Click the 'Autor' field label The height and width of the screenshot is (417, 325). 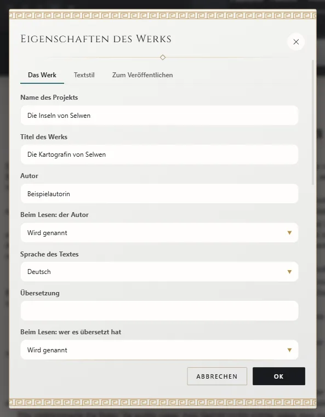click(x=29, y=176)
